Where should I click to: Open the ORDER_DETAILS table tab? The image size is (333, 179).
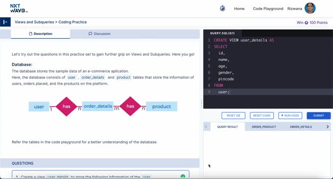tap(301, 127)
